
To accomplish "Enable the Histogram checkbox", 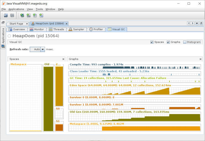I will [x=185, y=42].
